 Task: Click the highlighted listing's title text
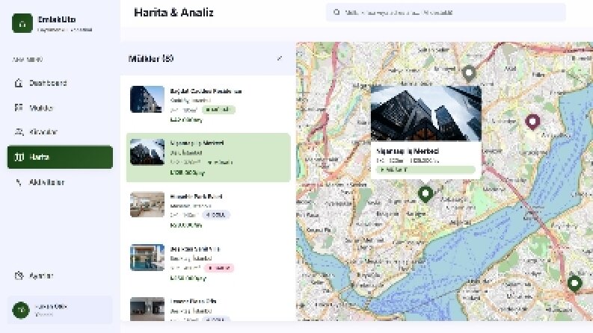coord(197,143)
